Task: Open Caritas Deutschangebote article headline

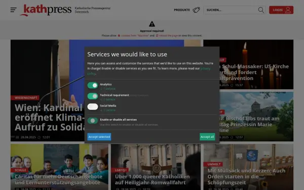Action: 59,179
